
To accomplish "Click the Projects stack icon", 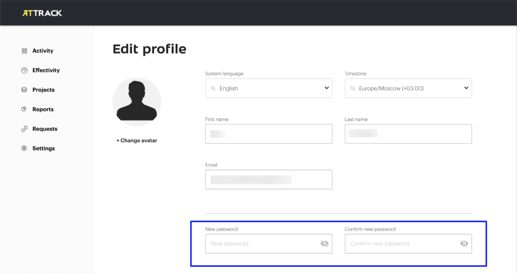I will pyautogui.click(x=24, y=90).
